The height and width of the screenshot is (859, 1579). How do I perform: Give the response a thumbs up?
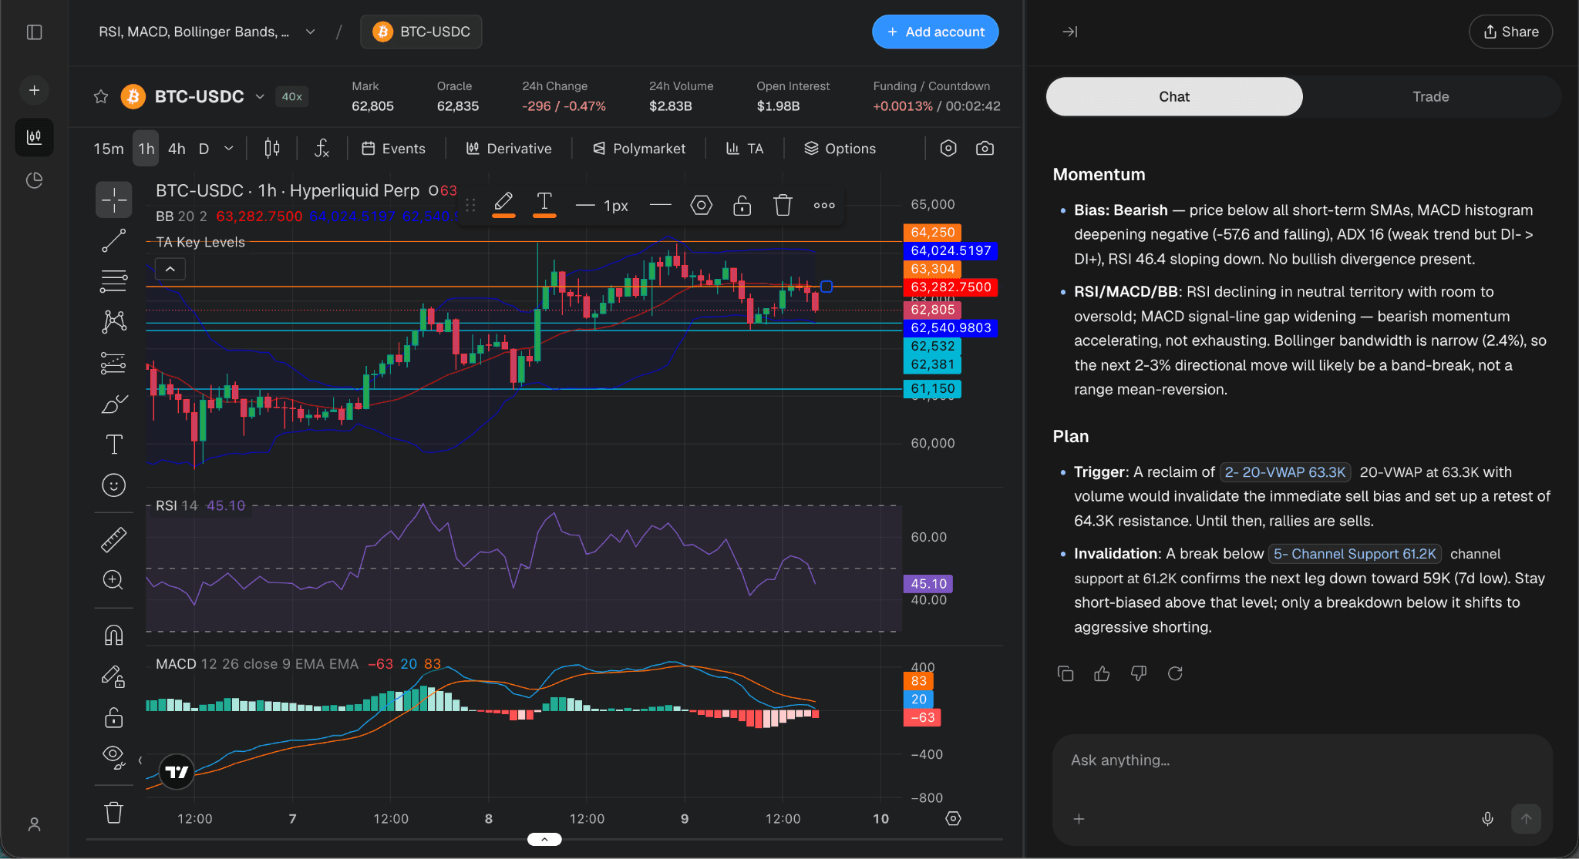(1102, 673)
